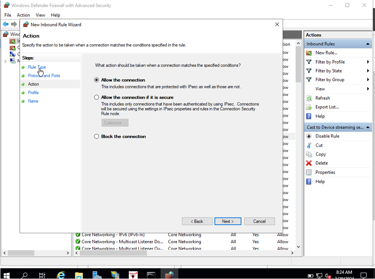Select the Core Networking - IPv6 (IPv6-In) rule name
The height and width of the screenshot is (279, 375).
tap(113, 235)
